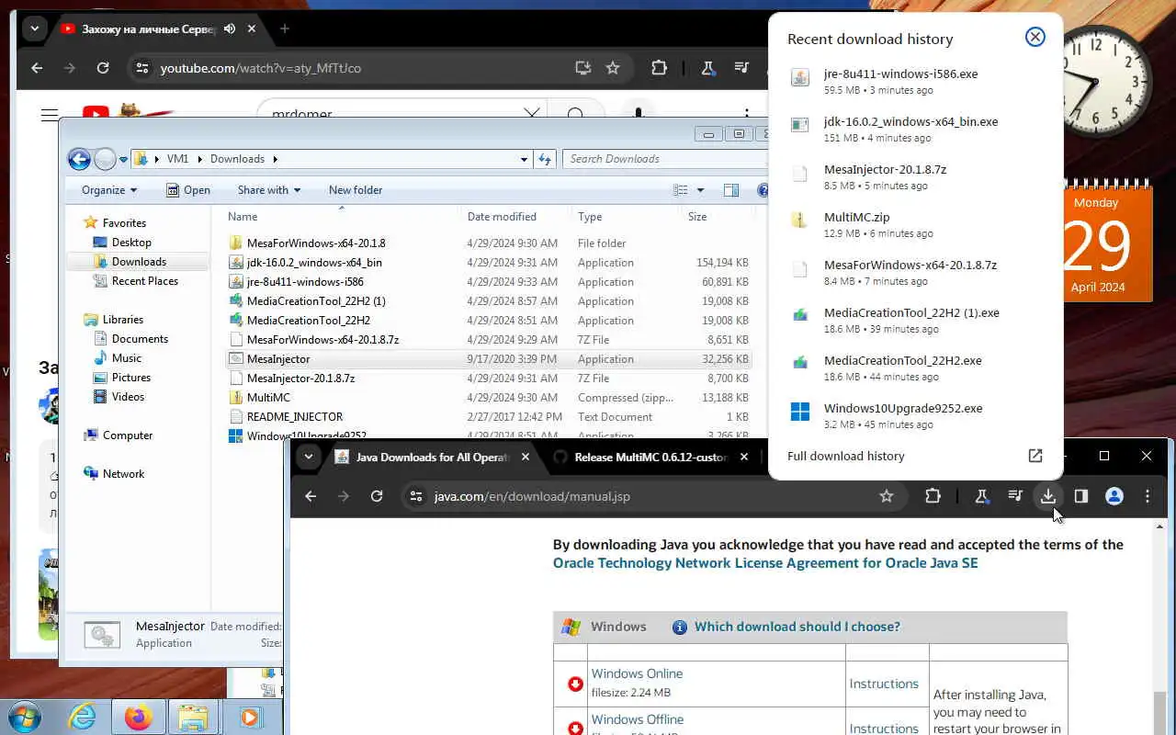Select Network in Explorer sidebar

click(123, 474)
